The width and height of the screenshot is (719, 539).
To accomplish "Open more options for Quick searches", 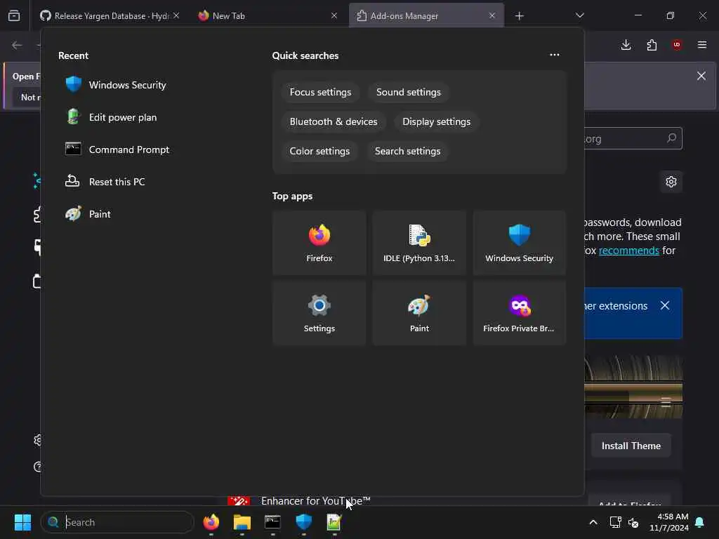I will point(555,55).
